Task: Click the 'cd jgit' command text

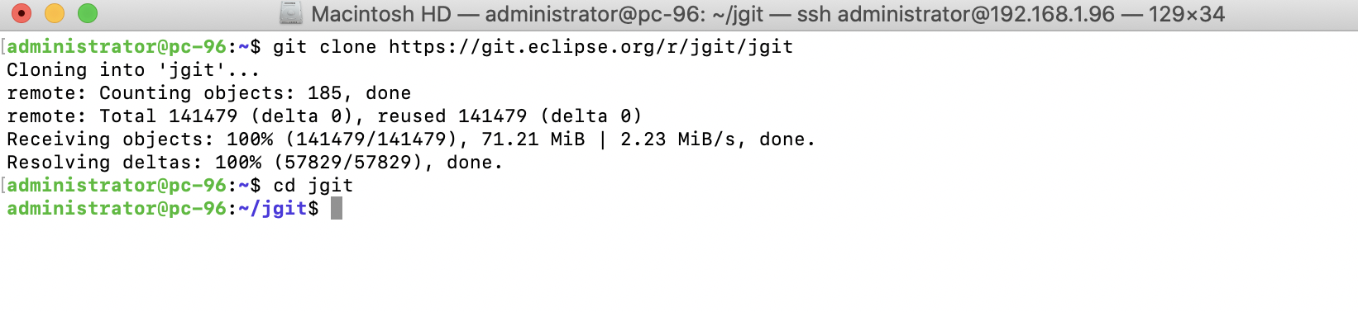Action: [x=313, y=186]
